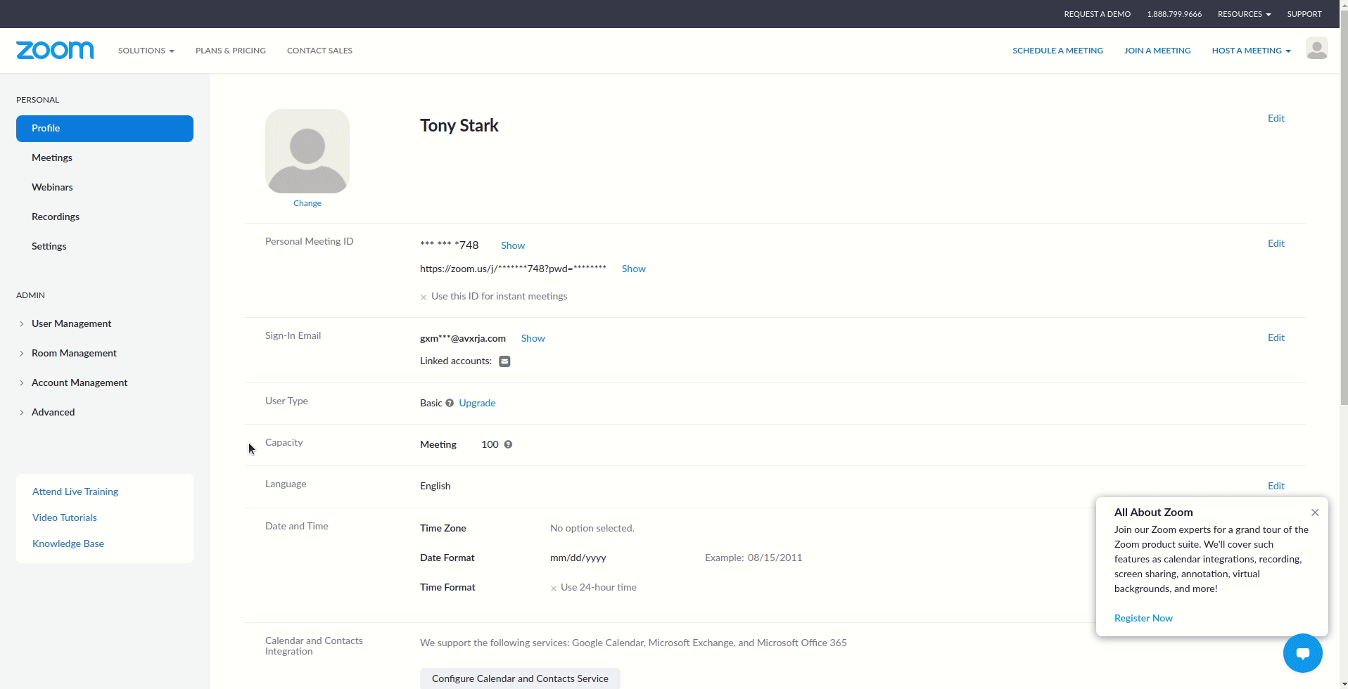Click the profile picture placeholder
This screenshot has width=1348, height=689.
click(307, 151)
